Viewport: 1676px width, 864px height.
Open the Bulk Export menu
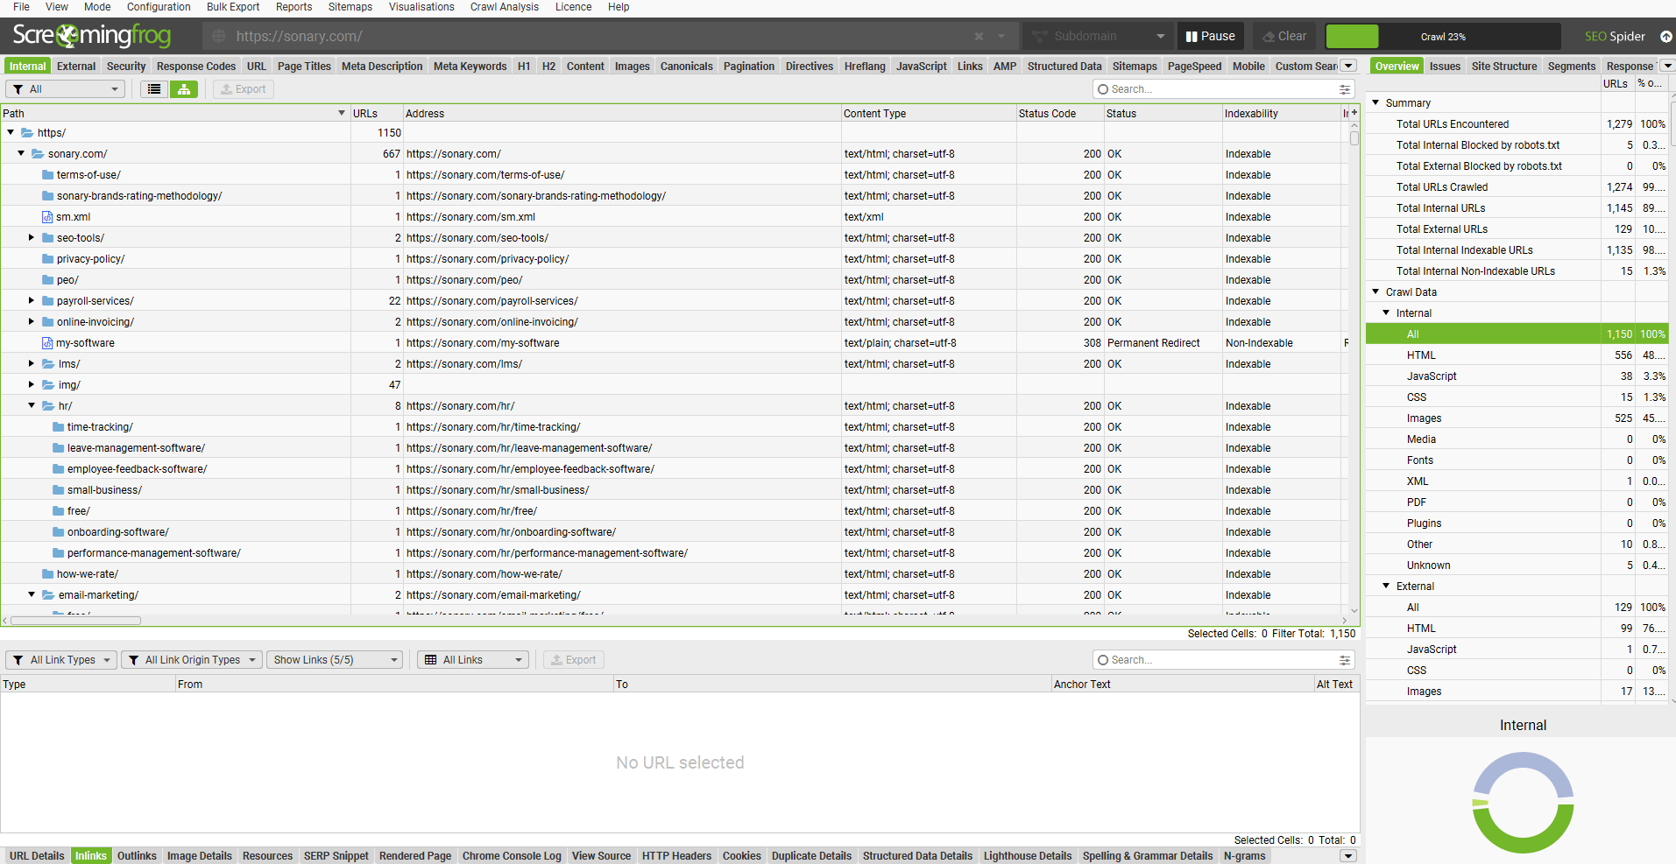click(233, 7)
